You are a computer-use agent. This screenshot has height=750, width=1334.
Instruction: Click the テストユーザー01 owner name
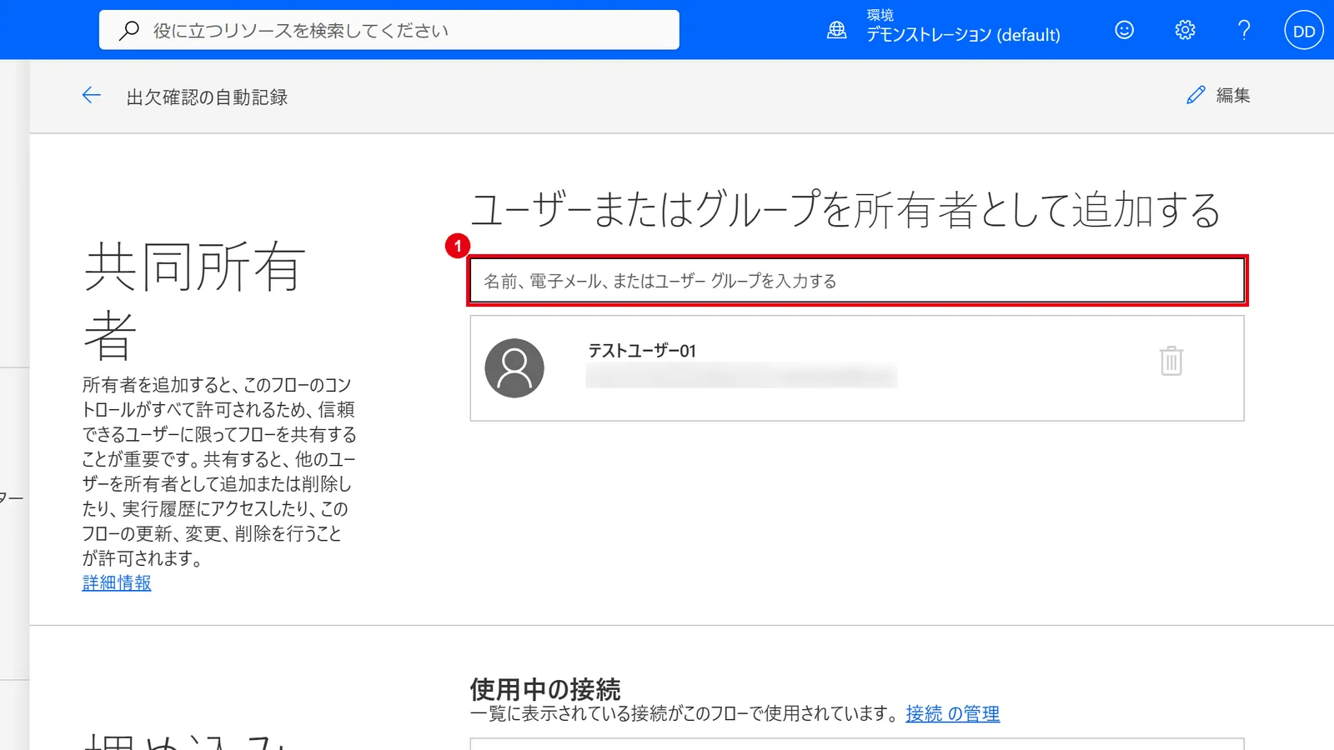(642, 351)
